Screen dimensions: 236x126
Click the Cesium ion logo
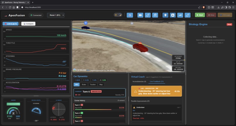pyautogui.click(x=81, y=70)
